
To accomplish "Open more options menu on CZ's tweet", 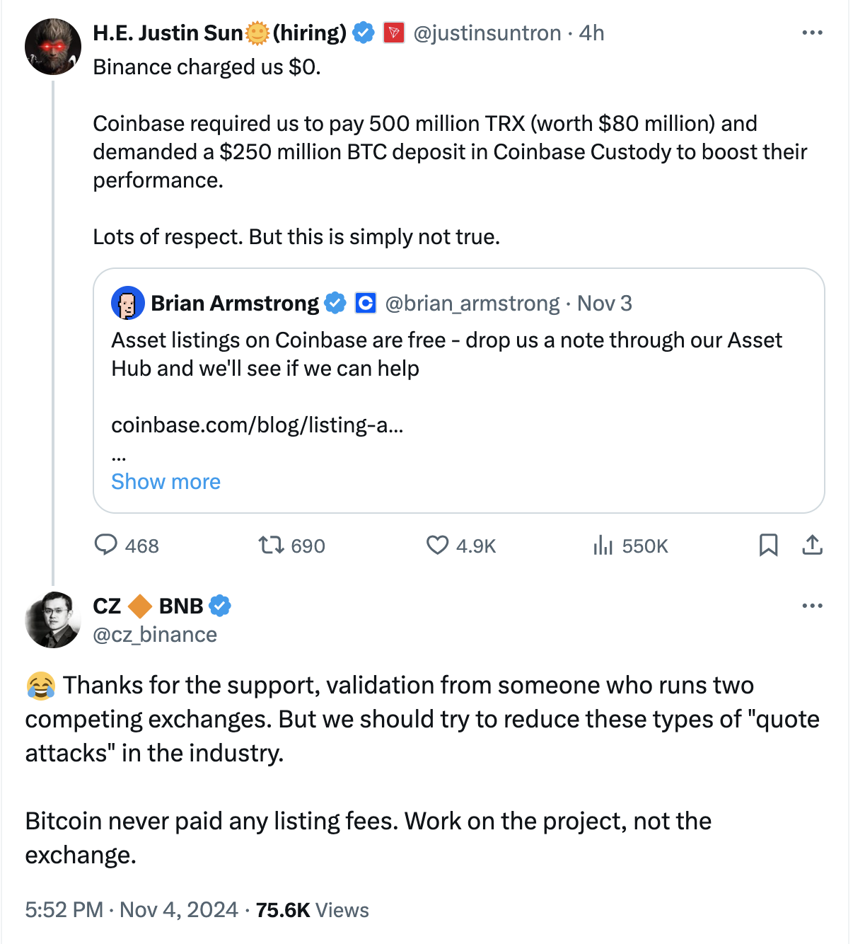I will (812, 606).
